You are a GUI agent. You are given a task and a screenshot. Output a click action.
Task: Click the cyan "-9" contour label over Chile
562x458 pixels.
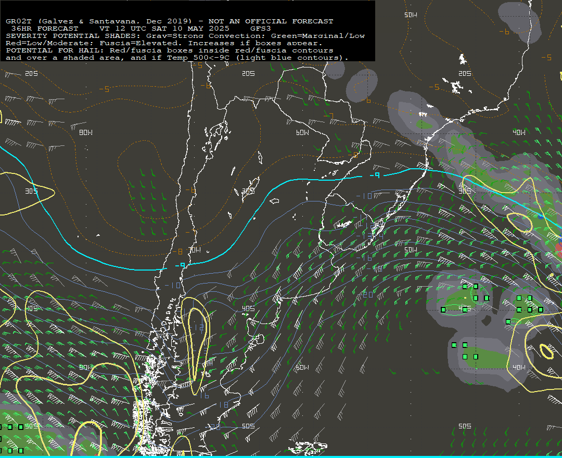(180, 265)
